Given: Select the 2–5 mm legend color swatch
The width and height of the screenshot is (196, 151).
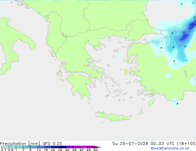Looking at the screenshot, I should (27, 147).
